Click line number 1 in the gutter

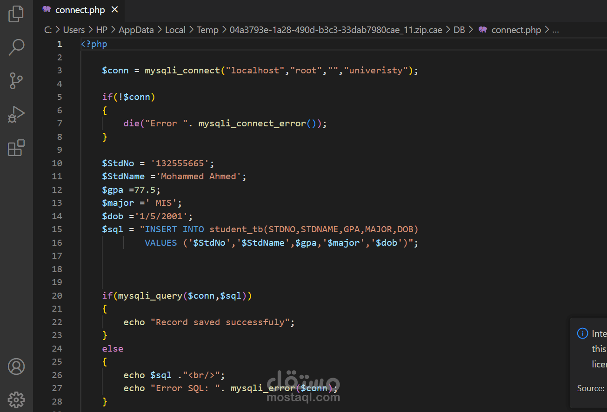click(59, 44)
